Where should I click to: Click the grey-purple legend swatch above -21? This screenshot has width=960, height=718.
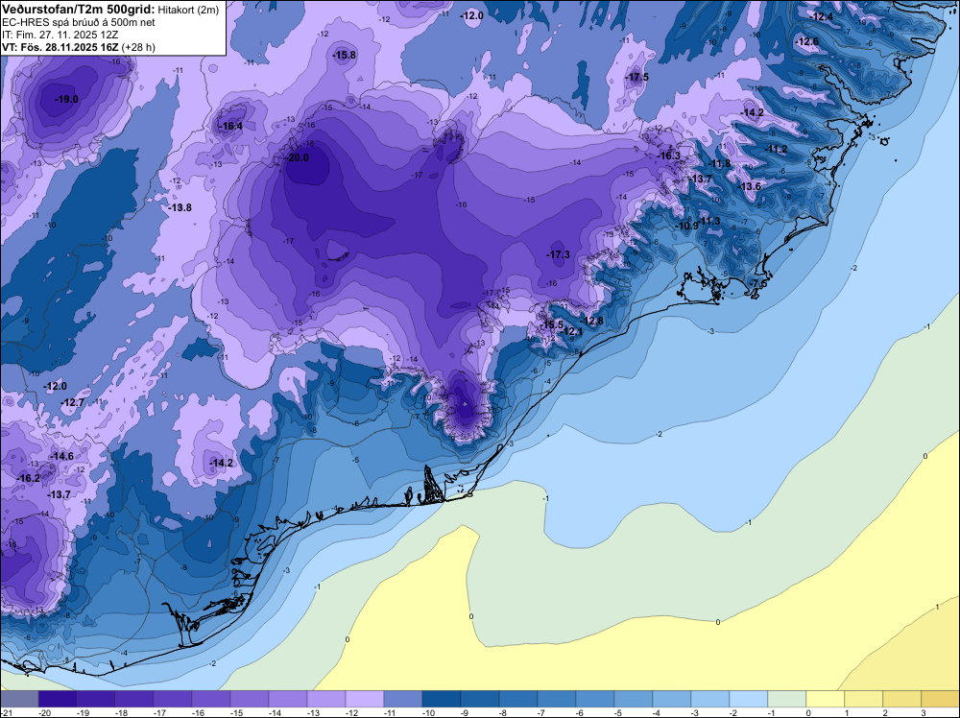(x=19, y=699)
